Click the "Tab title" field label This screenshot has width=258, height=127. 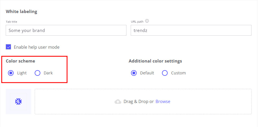(x=11, y=22)
